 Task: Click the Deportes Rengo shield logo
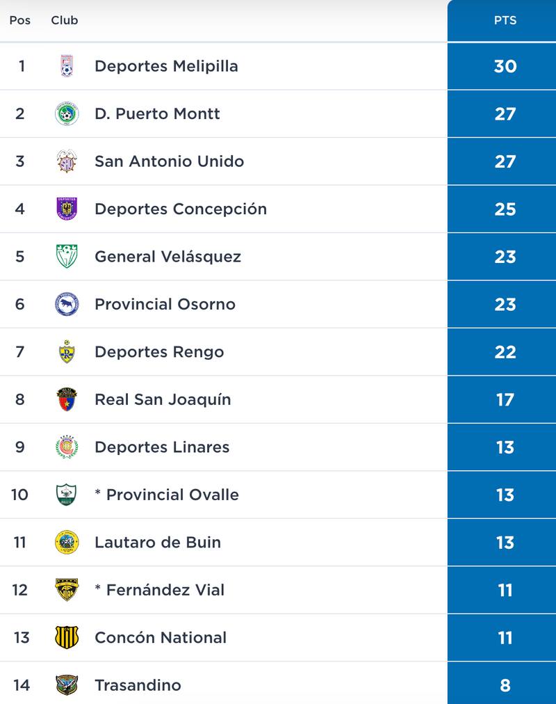[67, 351]
